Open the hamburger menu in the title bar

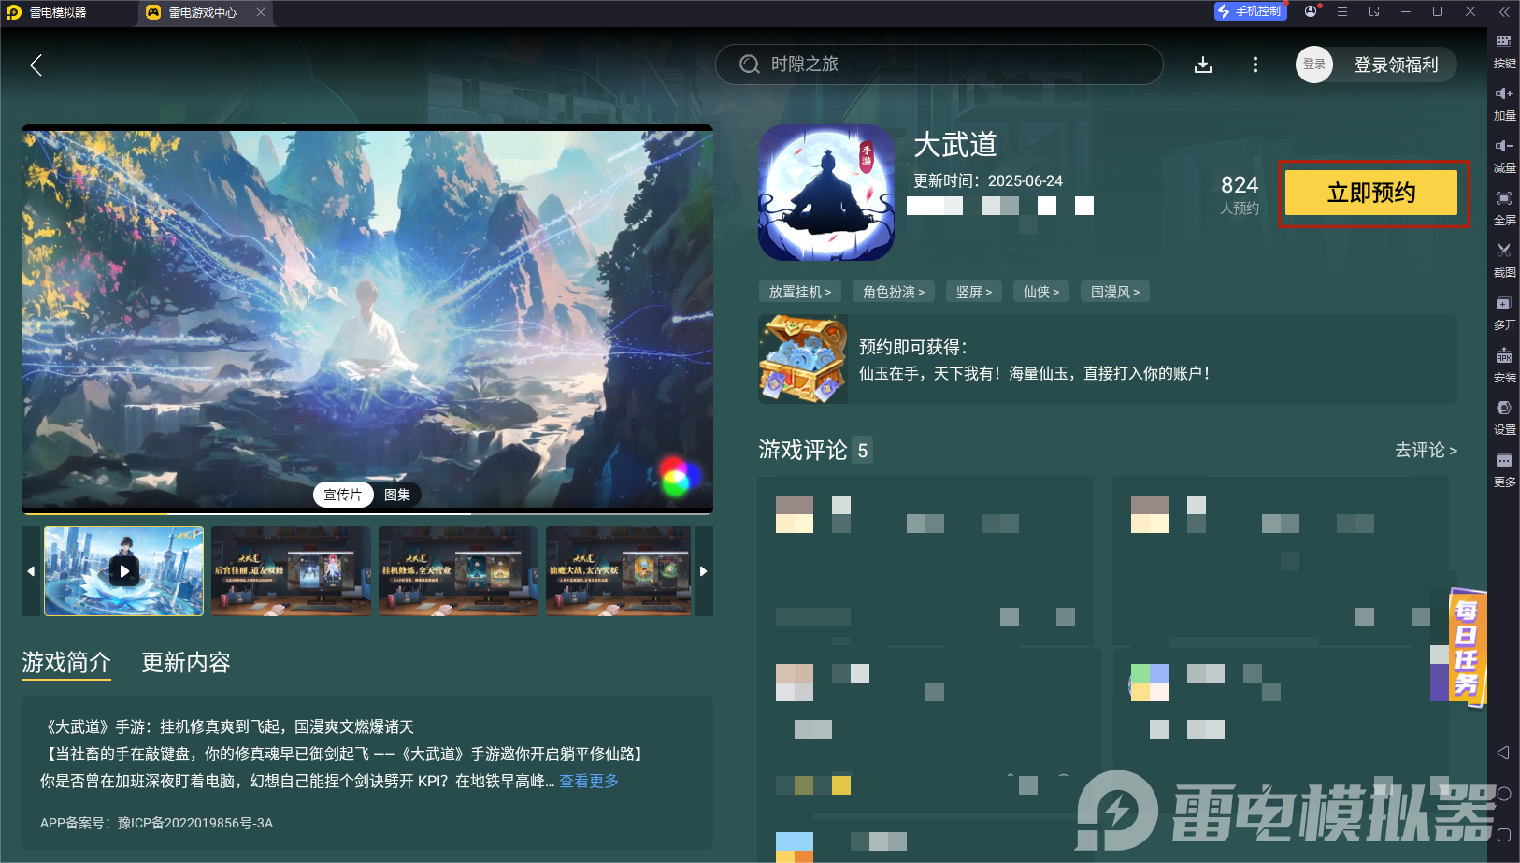pyautogui.click(x=1342, y=11)
